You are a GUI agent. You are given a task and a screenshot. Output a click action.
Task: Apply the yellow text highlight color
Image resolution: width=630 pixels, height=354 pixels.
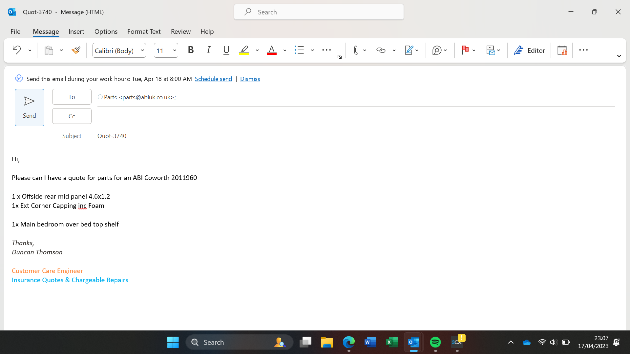tap(244, 50)
